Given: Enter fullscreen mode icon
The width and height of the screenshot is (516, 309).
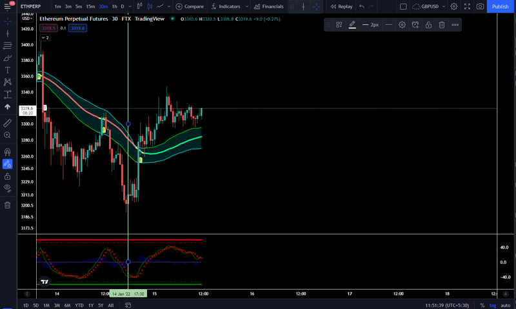Looking at the screenshot, I should (467, 6).
